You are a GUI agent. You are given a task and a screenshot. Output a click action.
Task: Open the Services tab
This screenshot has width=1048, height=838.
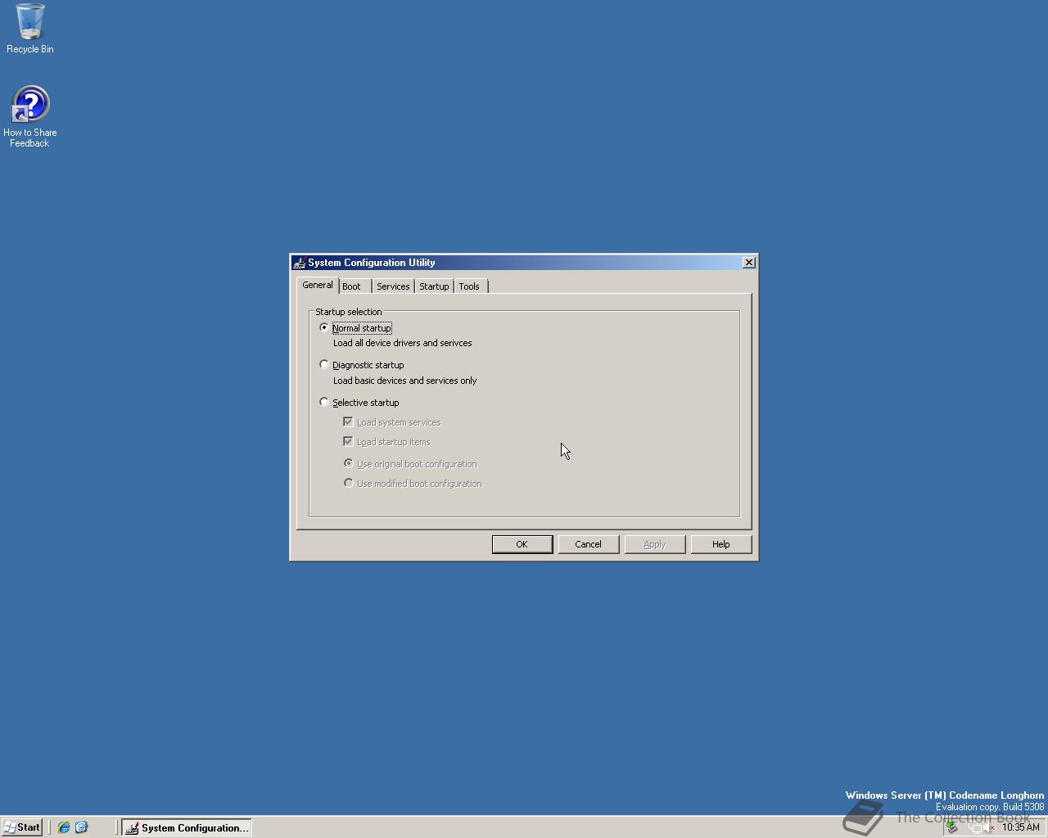(393, 286)
